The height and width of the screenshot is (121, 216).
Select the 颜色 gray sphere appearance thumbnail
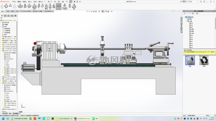click(190, 60)
